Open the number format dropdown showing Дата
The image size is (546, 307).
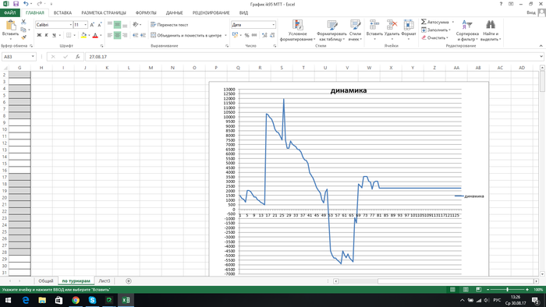(x=273, y=25)
